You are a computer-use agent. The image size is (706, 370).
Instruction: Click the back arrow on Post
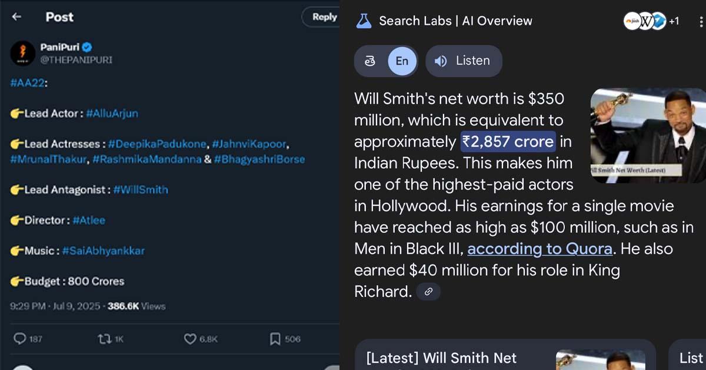pos(16,17)
